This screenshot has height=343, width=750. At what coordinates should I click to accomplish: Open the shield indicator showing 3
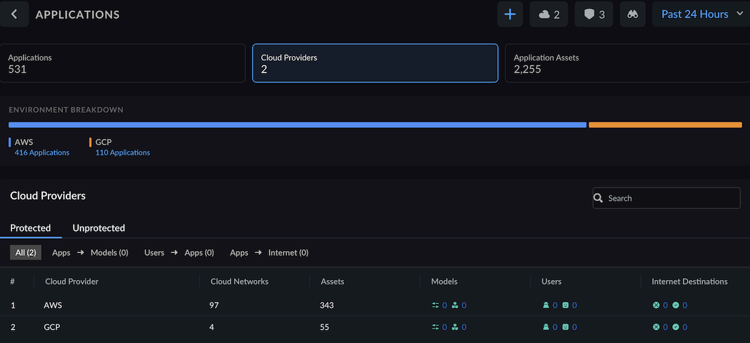pos(594,14)
